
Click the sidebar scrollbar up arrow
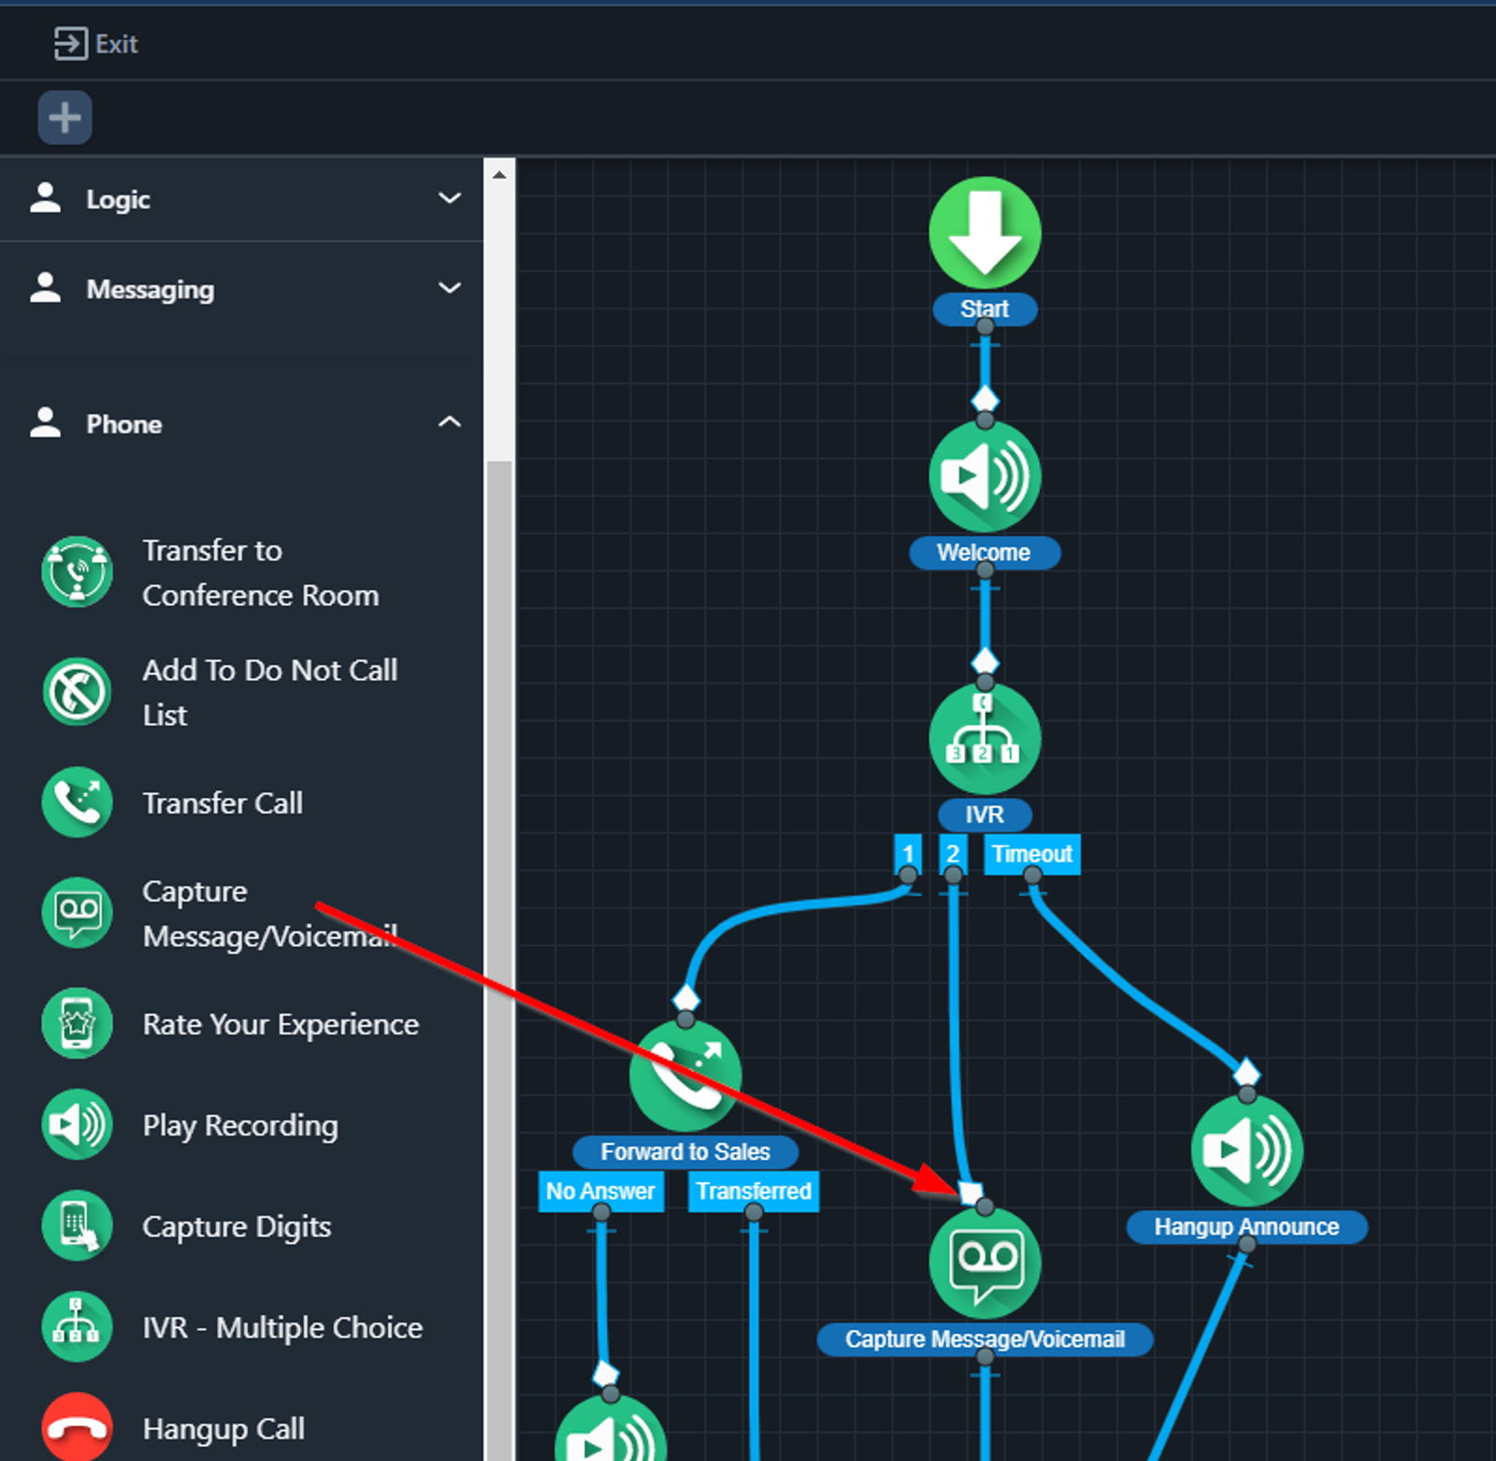click(x=499, y=175)
